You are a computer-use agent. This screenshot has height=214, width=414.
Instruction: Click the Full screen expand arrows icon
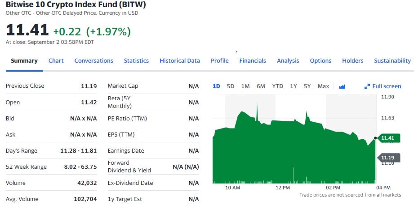[367, 86]
